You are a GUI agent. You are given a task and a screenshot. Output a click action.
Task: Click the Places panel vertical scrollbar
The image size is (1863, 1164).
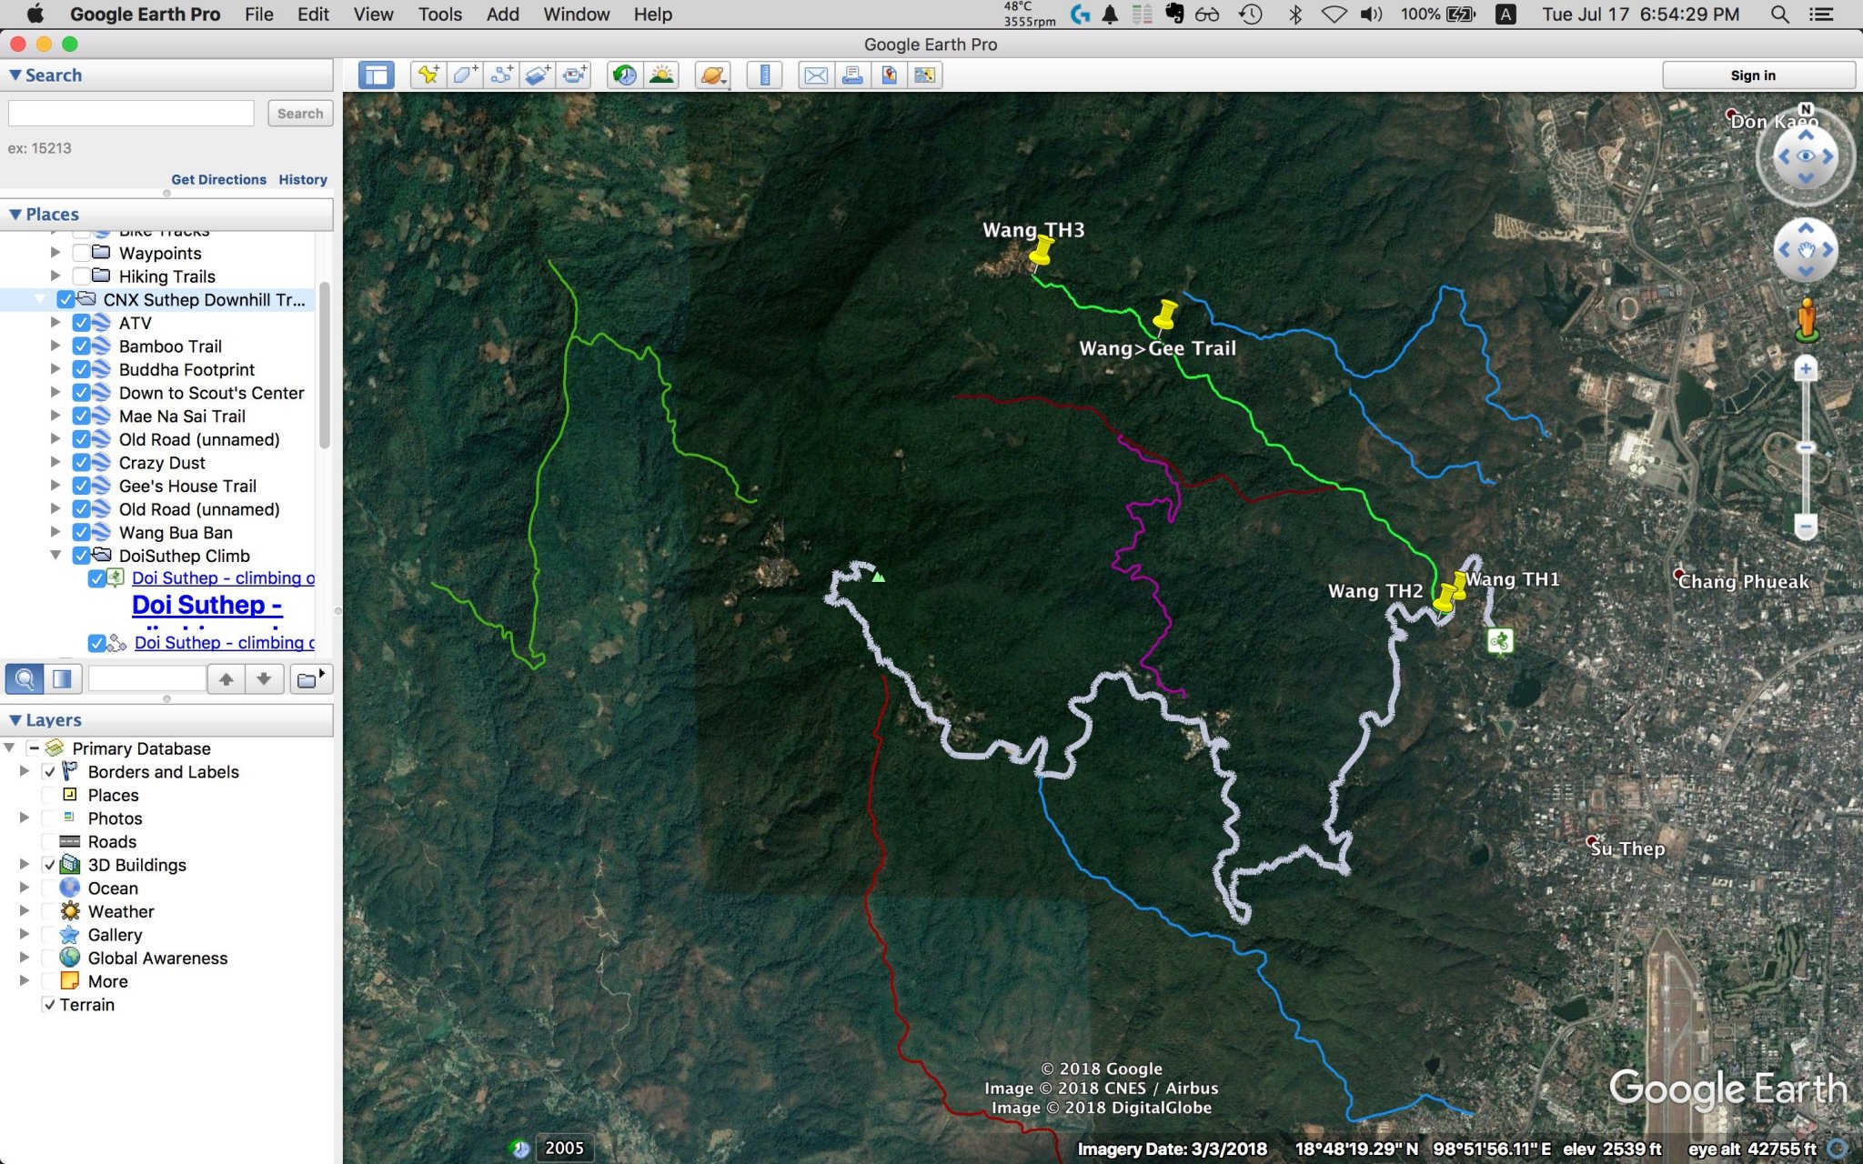tap(324, 364)
